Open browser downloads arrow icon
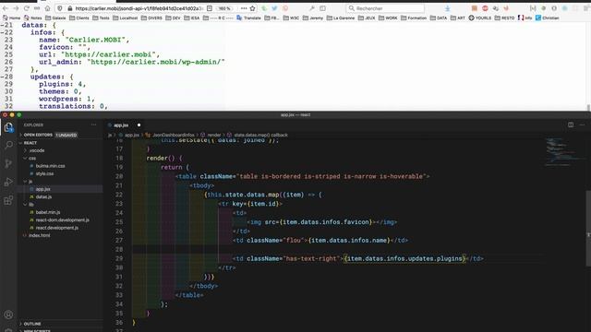The height and width of the screenshot is (332, 591). [x=447, y=8]
